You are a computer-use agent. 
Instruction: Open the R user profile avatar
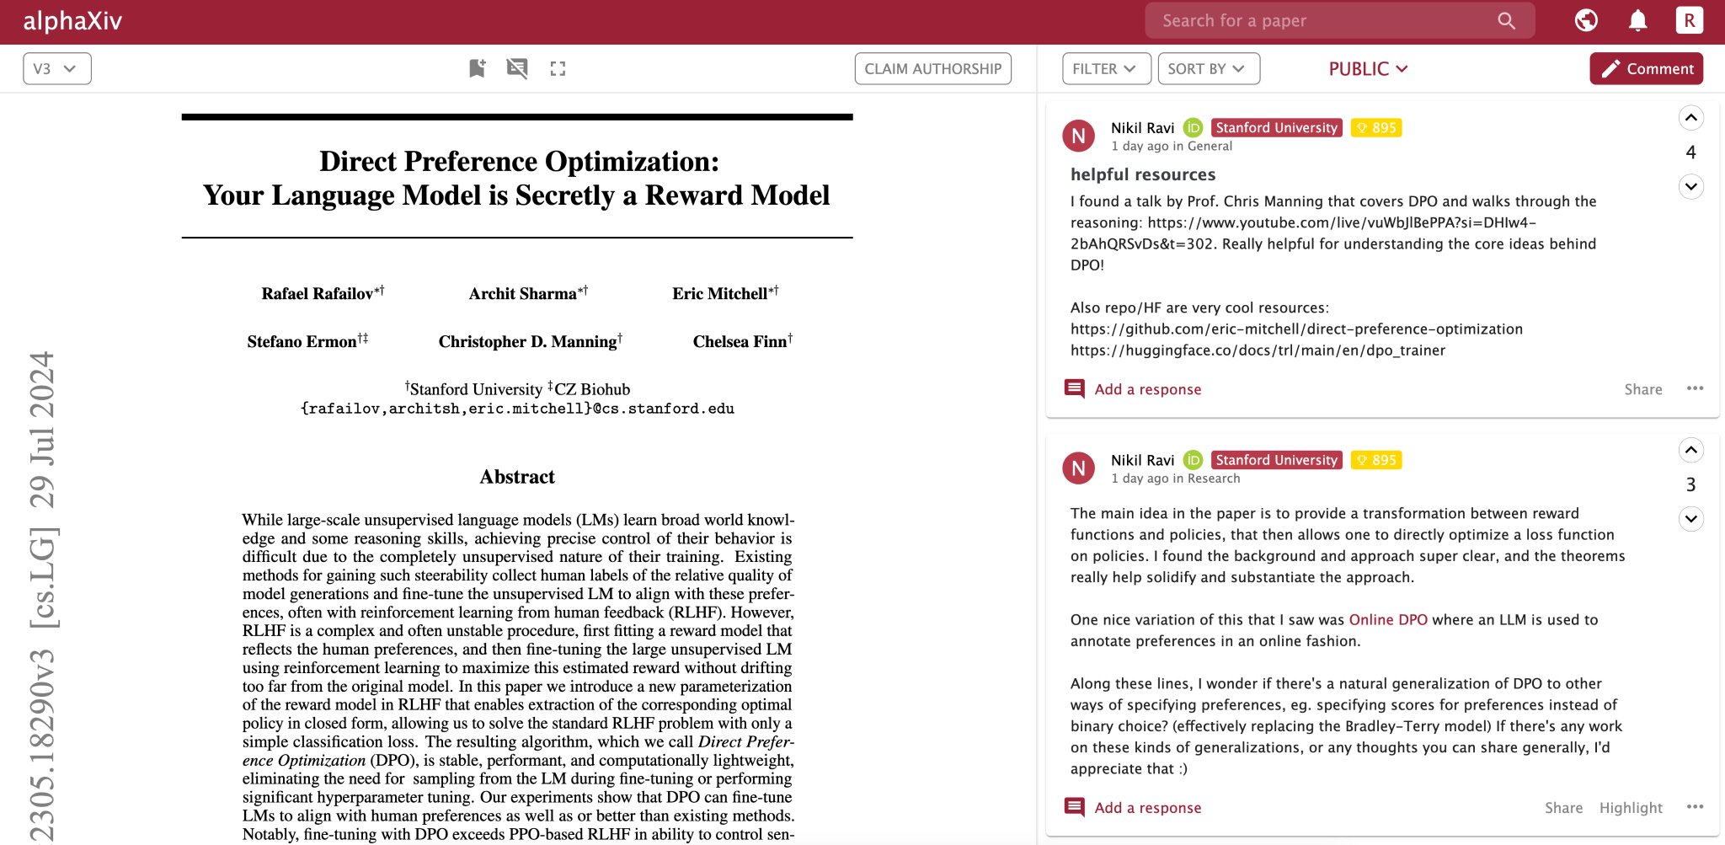1689,20
